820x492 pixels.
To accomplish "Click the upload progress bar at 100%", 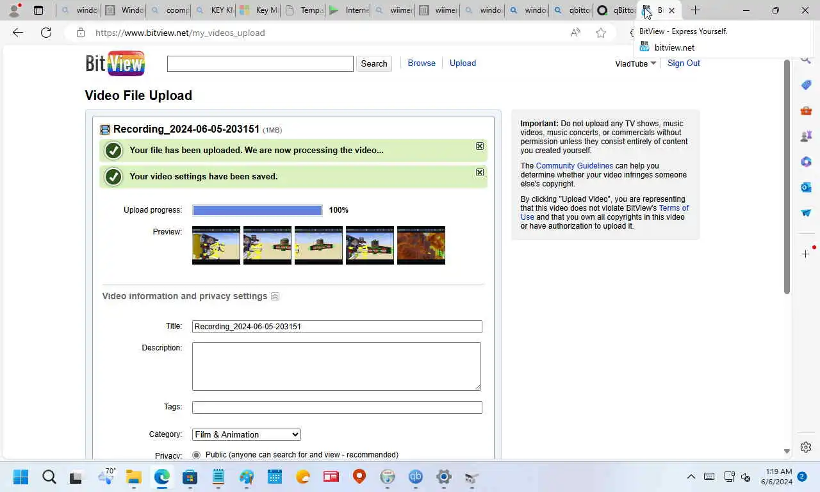I will pos(258,210).
